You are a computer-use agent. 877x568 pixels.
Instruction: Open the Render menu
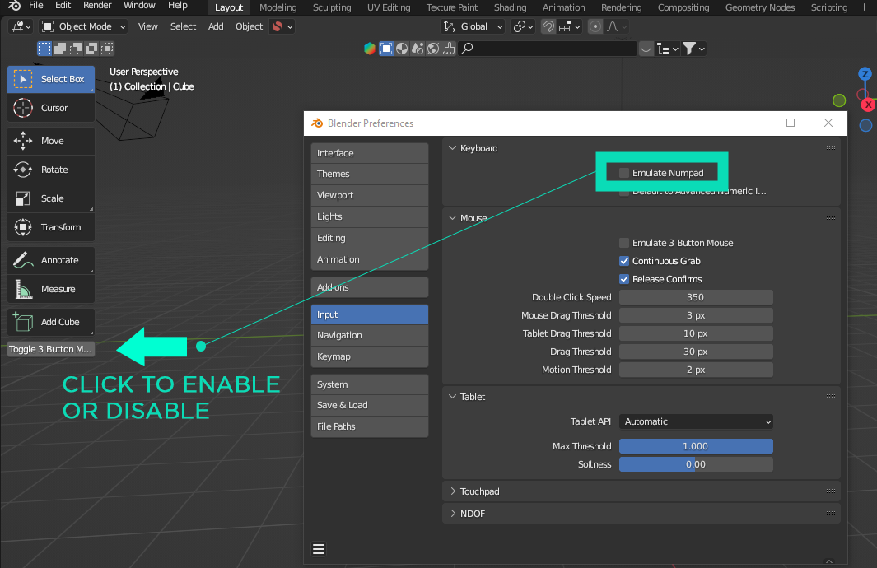tap(97, 6)
